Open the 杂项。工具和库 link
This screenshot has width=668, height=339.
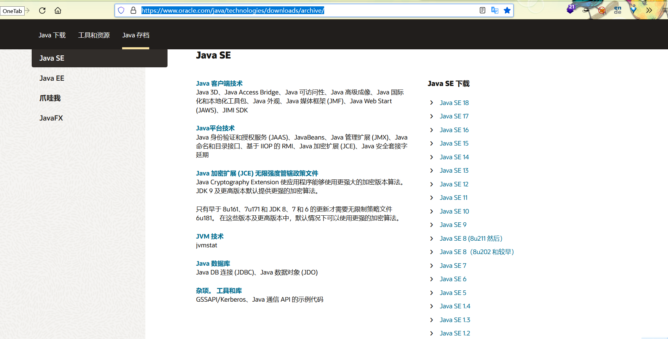tap(219, 291)
